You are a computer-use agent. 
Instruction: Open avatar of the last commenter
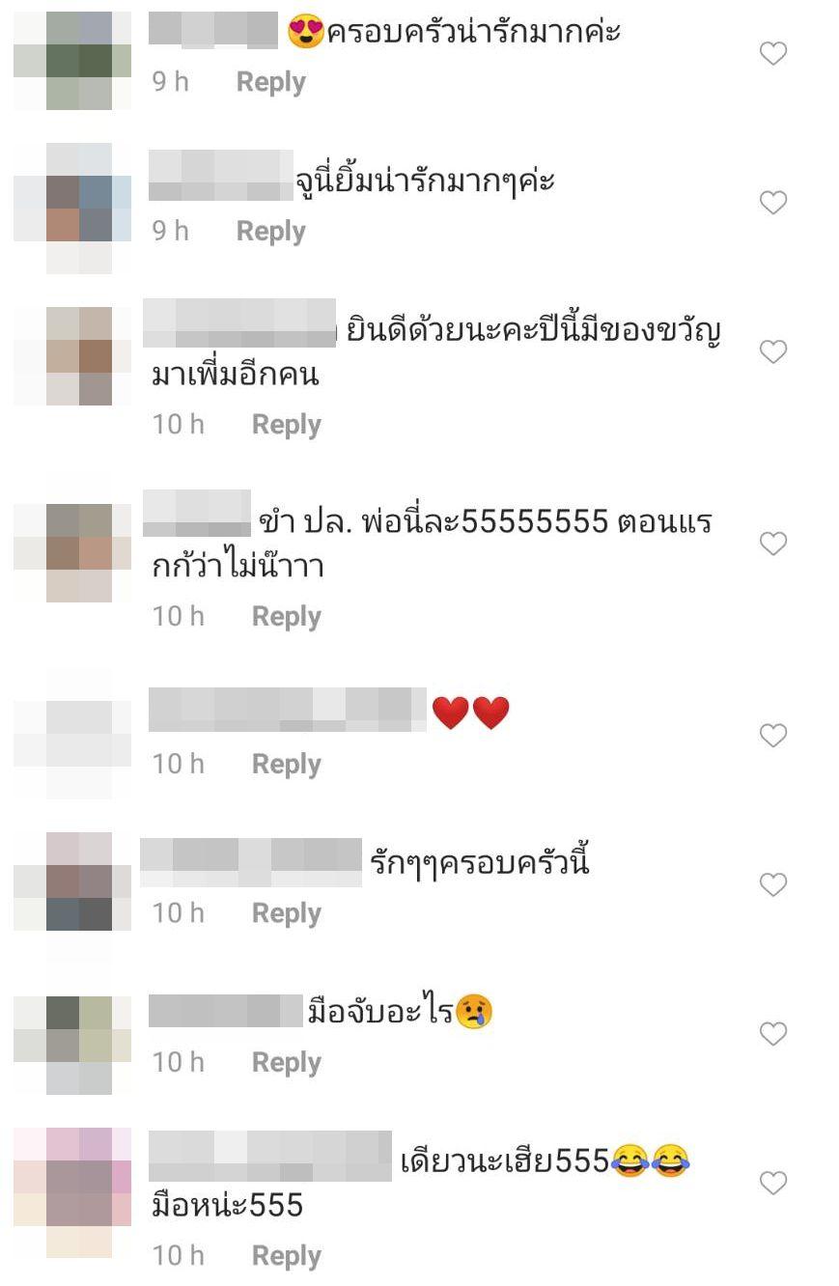73,1192
